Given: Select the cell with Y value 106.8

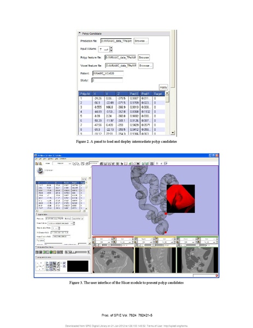Looking at the screenshot, I should tap(110, 107).
